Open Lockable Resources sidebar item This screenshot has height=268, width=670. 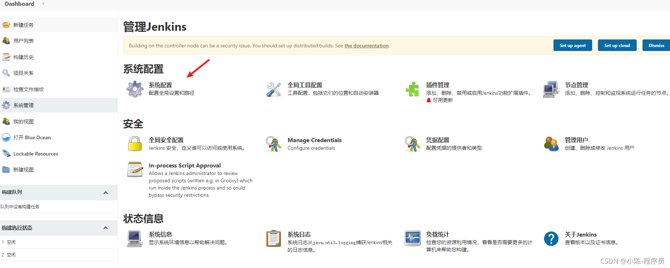click(59, 154)
